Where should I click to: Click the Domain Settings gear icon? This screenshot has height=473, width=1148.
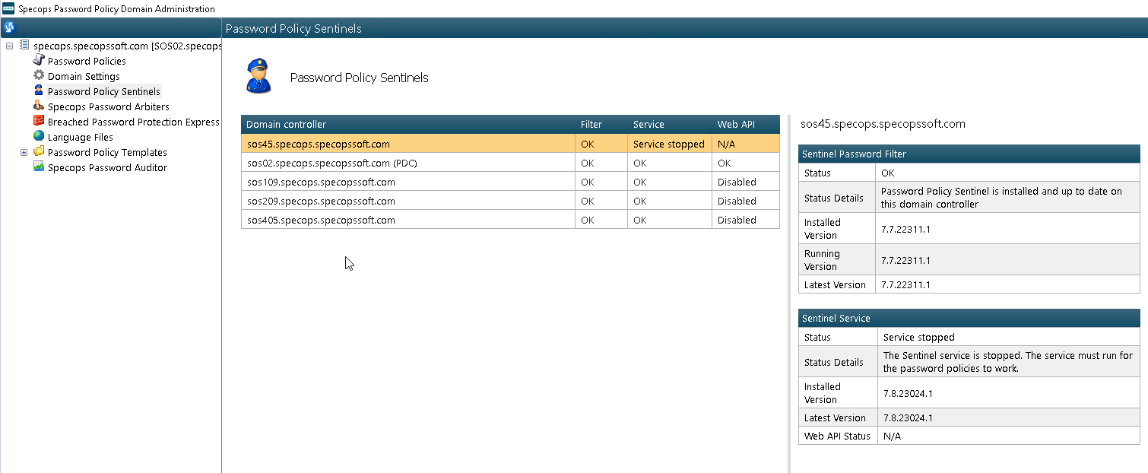pyautogui.click(x=39, y=76)
